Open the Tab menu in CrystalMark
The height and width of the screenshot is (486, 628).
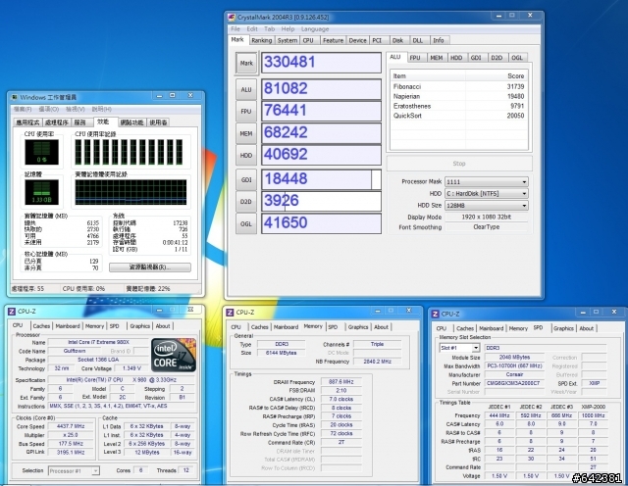(x=269, y=29)
